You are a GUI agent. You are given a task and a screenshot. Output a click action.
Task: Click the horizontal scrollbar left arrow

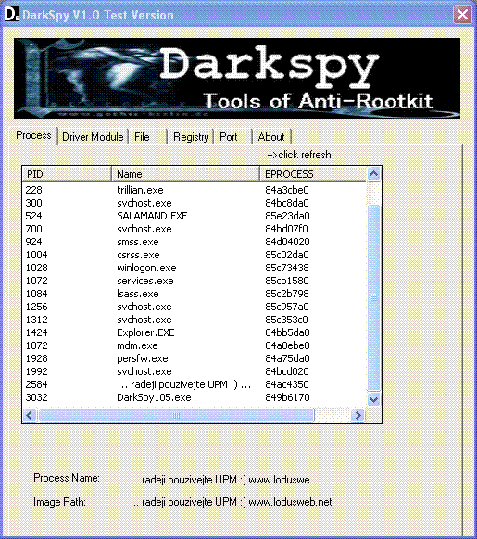(x=30, y=415)
